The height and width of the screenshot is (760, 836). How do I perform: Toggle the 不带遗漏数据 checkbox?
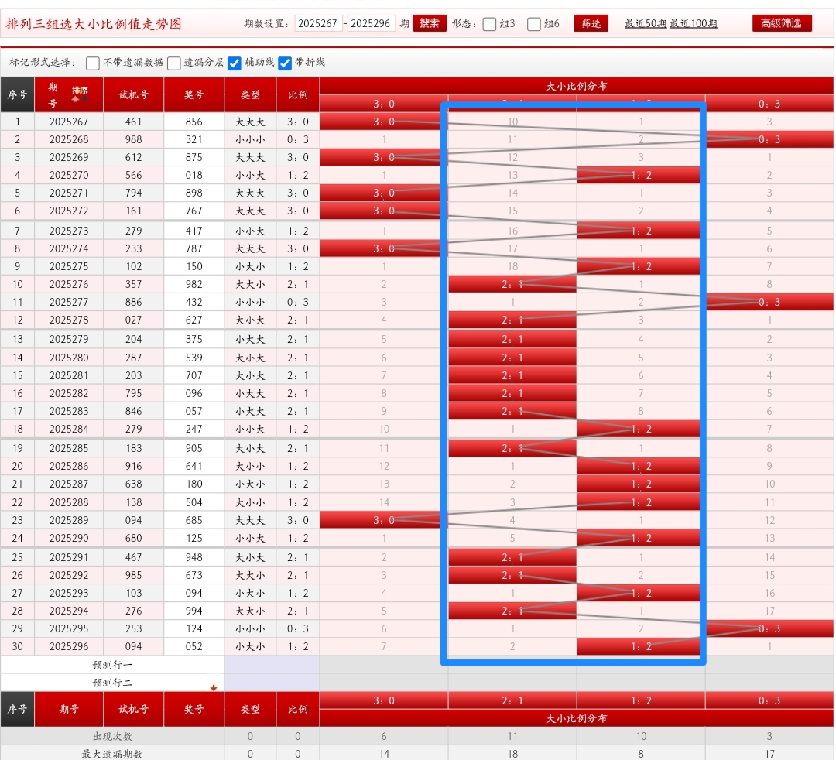[93, 63]
